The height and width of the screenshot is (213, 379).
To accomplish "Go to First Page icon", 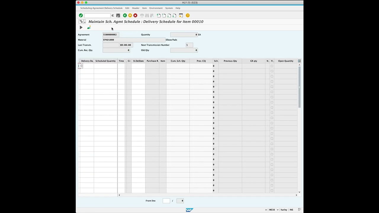I will coord(159,15).
